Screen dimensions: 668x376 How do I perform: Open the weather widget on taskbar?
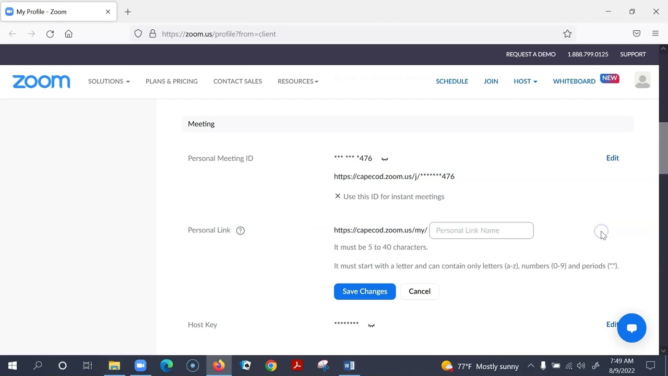pos(480,366)
